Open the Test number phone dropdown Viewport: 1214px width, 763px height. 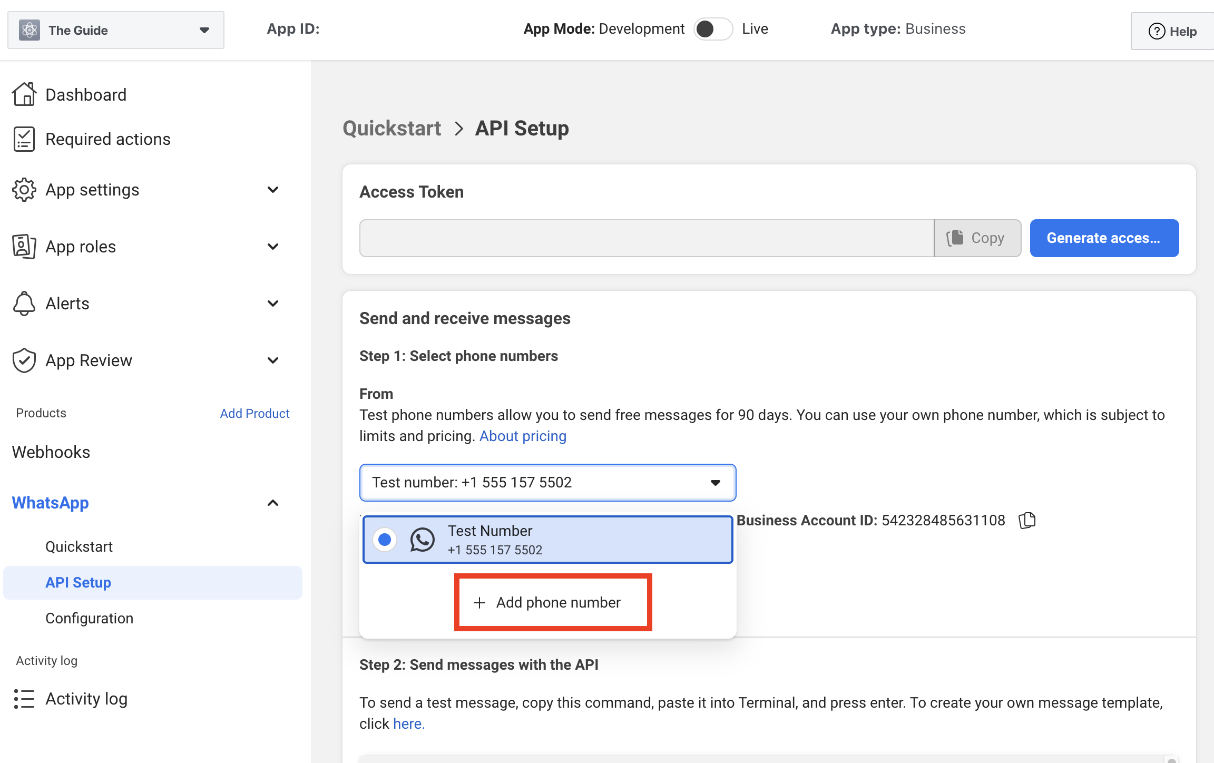[x=547, y=483]
